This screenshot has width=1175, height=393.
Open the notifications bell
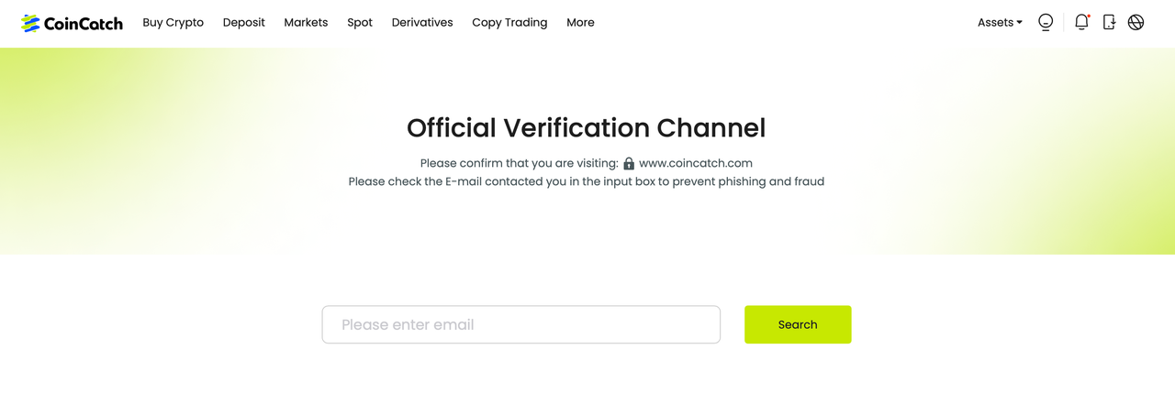point(1081,22)
